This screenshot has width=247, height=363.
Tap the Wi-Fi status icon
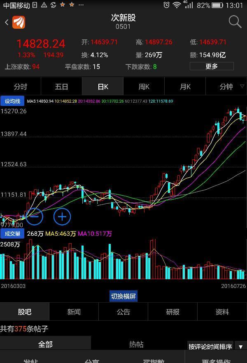tap(177, 5)
